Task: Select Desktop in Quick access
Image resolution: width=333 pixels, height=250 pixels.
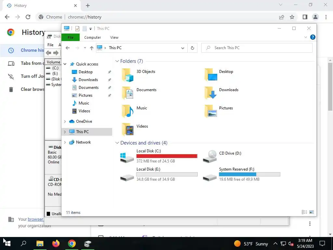Action: (86, 72)
